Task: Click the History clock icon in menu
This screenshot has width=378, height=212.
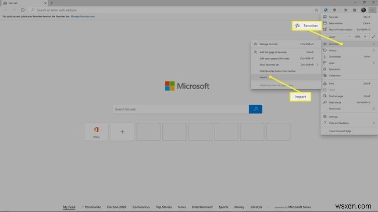Action: pyautogui.click(x=324, y=50)
